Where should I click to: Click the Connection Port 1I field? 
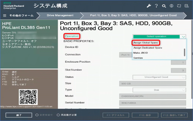(126, 55)
